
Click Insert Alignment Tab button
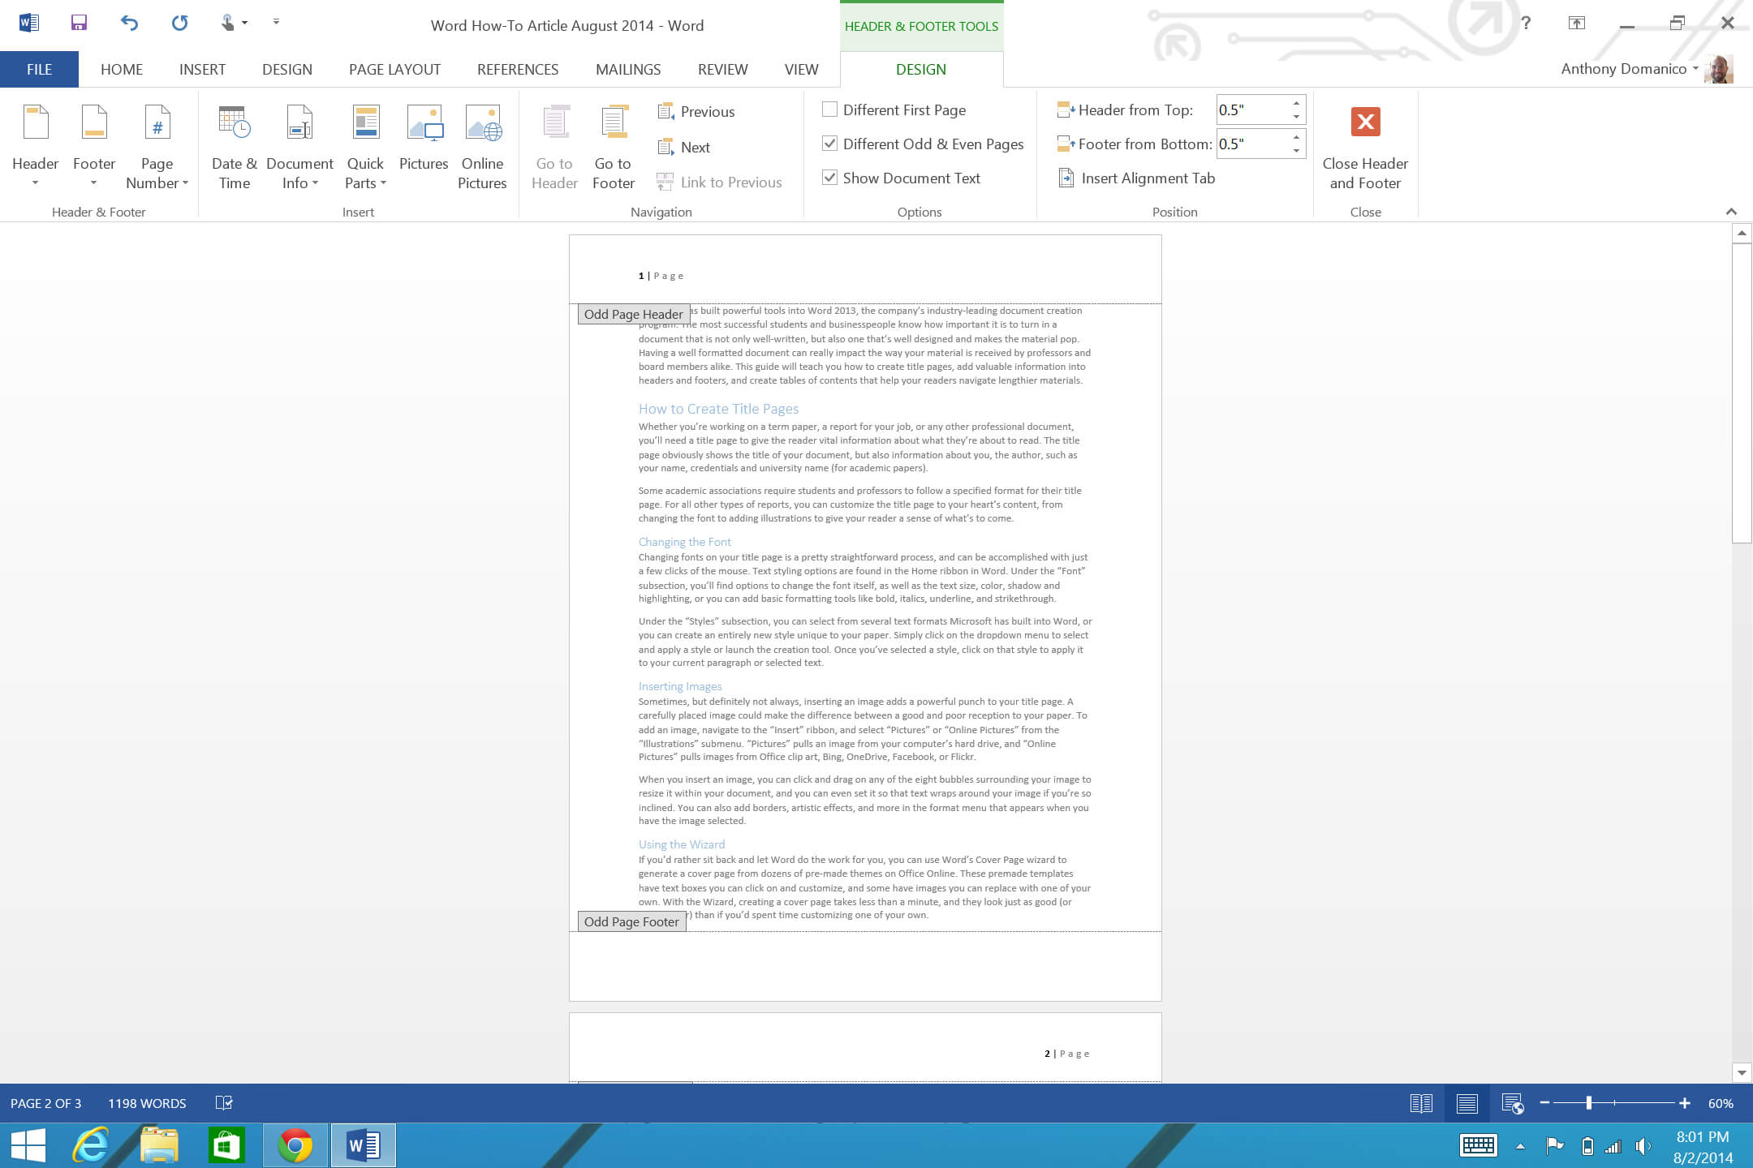coord(1146,178)
